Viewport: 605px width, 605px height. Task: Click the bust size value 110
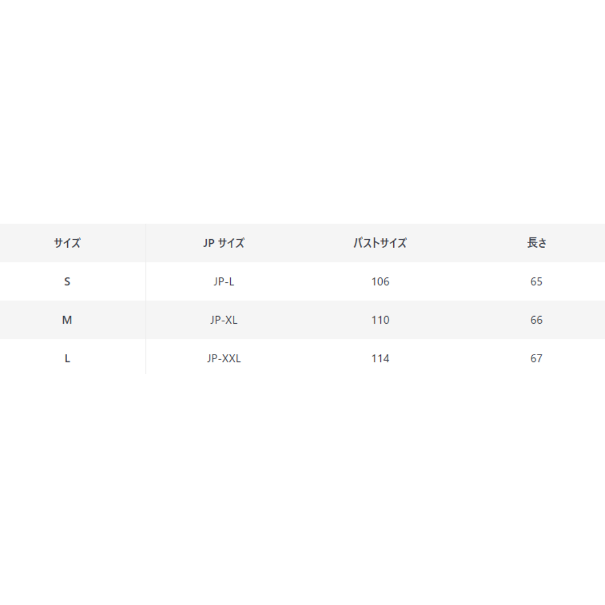tap(380, 320)
